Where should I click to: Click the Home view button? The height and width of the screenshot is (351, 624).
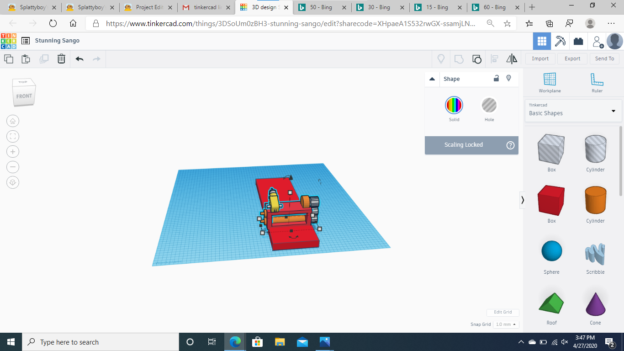[13, 121]
